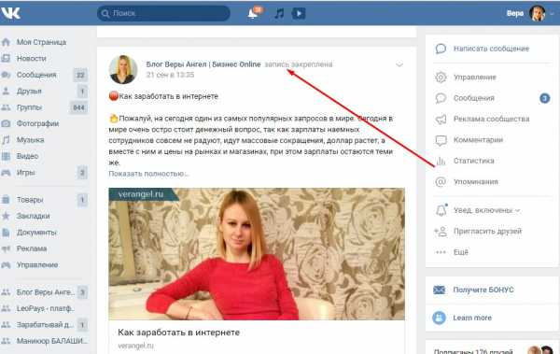Open the profile menu arrow next to Вера
This screenshot has width=560, height=354.
[x=553, y=14]
